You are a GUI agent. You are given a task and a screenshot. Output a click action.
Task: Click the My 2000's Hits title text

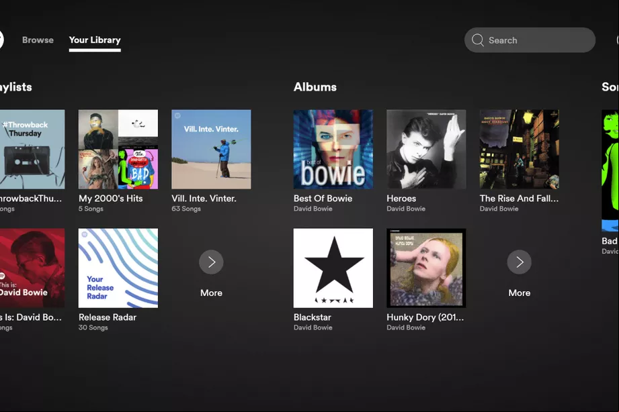110,199
